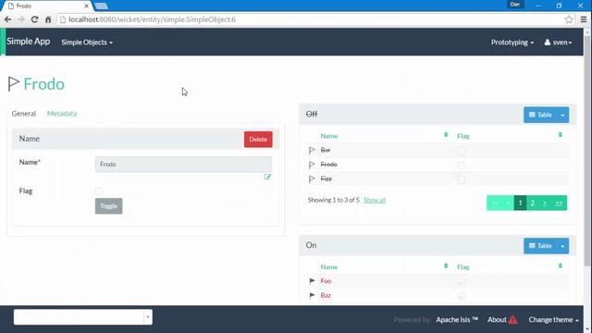This screenshot has height=333, width=592.
Task: Click Table view button in Off panel
Action: [540, 115]
